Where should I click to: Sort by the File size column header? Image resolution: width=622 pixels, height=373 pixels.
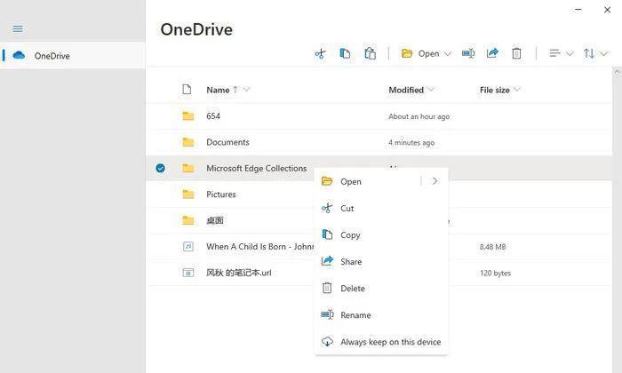tap(495, 90)
